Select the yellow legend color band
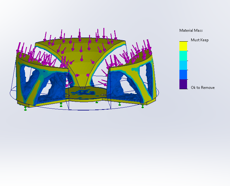The image size is (230, 186). [x=183, y=46]
